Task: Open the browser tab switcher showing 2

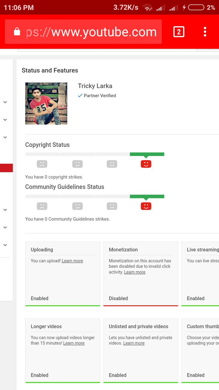Action: point(179,32)
